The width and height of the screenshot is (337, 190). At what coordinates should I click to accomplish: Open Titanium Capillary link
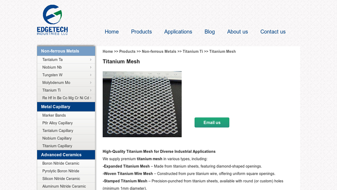pyautogui.click(x=57, y=146)
